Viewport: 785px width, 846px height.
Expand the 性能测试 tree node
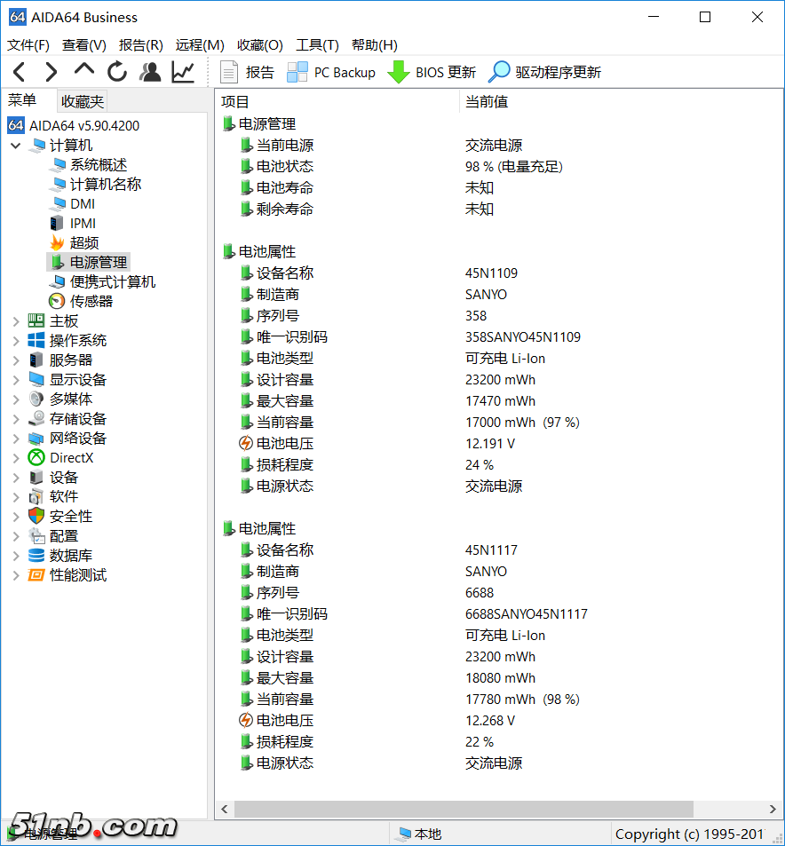[x=16, y=575]
